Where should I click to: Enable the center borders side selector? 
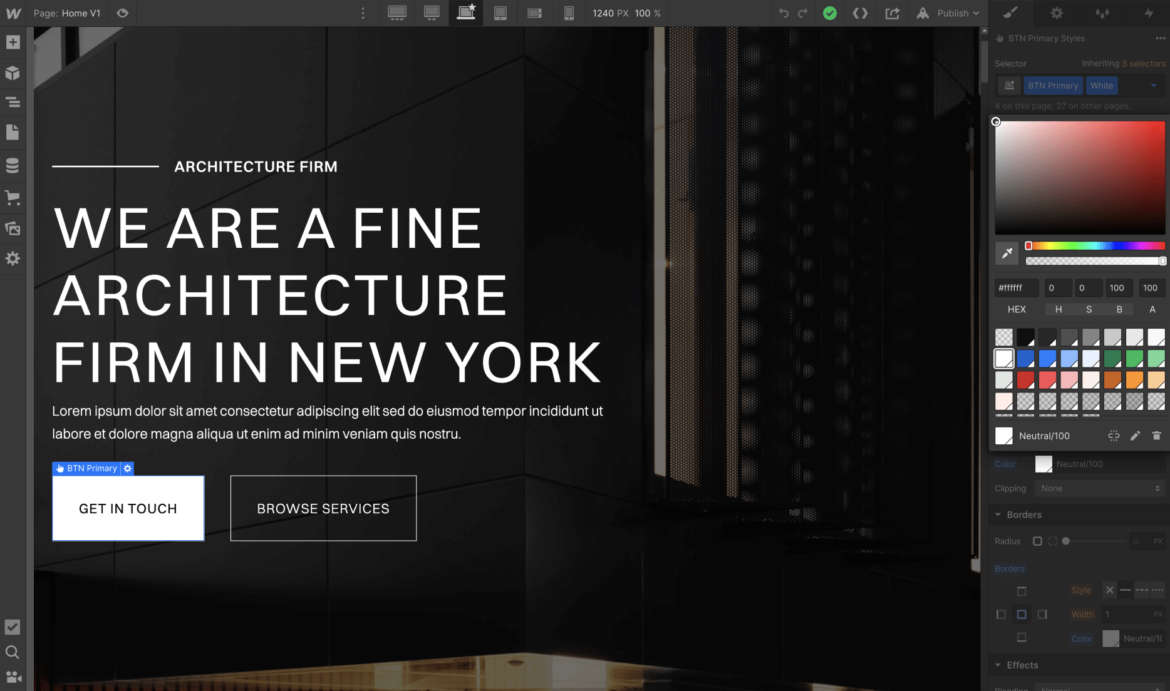[x=1022, y=614]
